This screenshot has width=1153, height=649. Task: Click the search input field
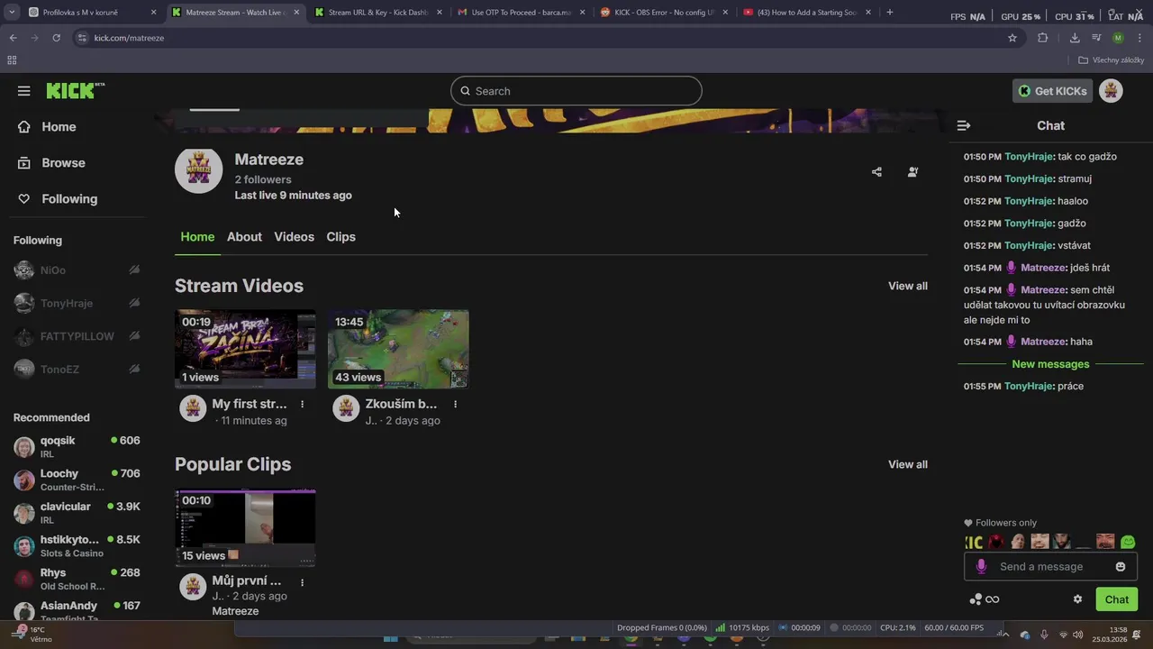click(x=576, y=91)
